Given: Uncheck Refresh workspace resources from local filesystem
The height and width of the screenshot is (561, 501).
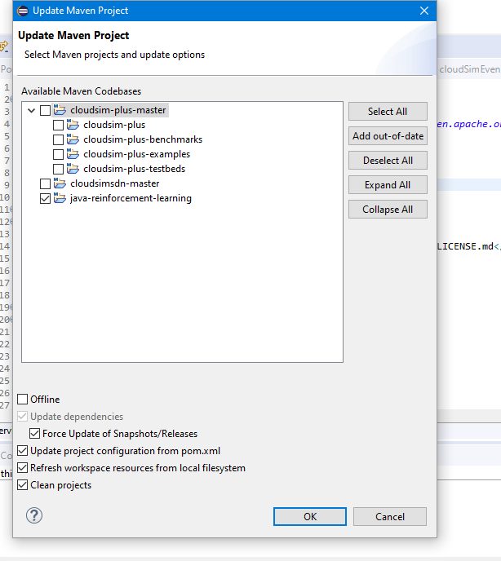Looking at the screenshot, I should click(23, 467).
